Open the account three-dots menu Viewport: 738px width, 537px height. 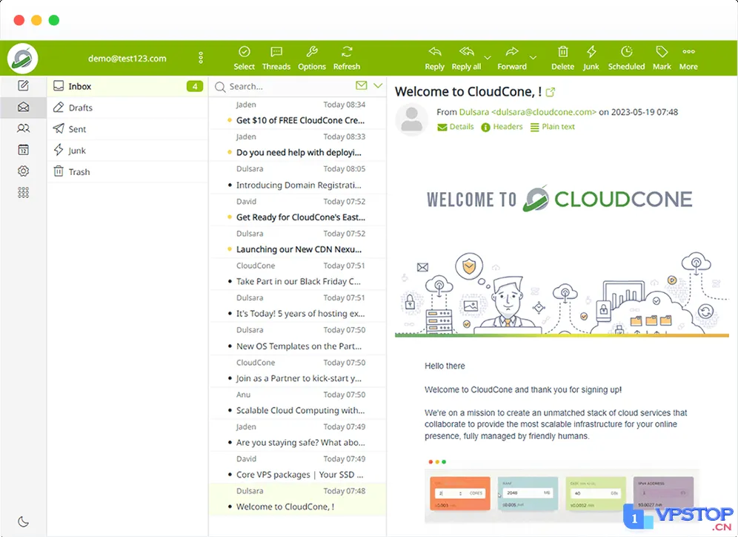[201, 58]
